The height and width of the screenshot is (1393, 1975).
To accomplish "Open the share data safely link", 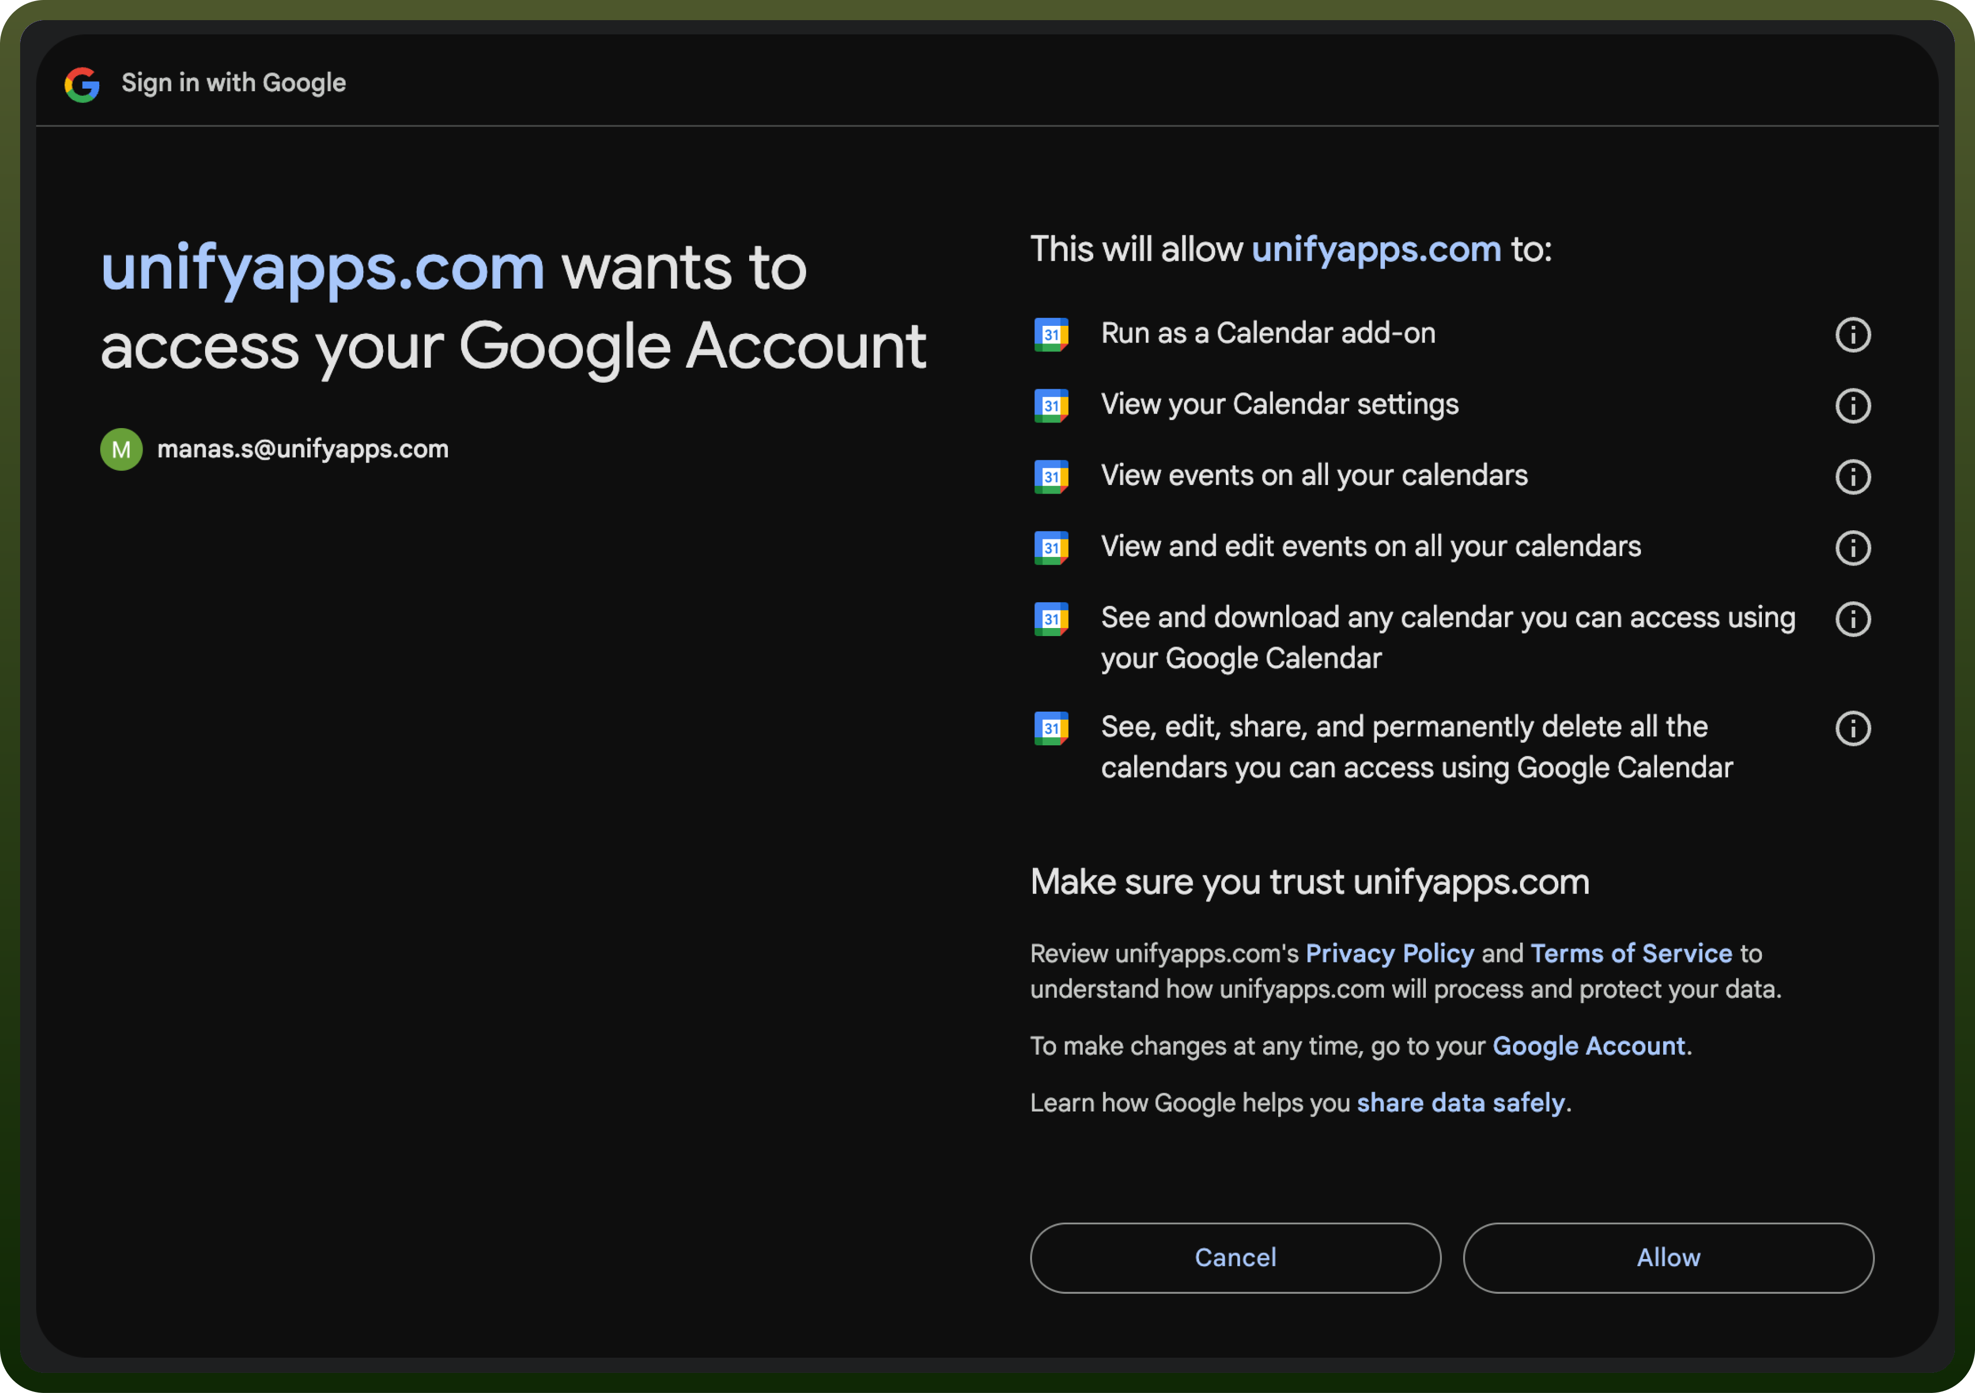I will point(1461,1102).
